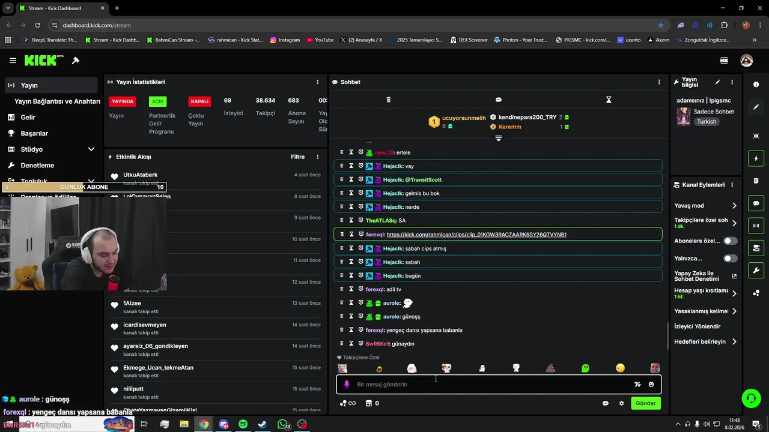Viewport: 769px width, 432px height.
Task: Open Yayın Bağlantısı ve Anahtarı page
Action: [57, 101]
